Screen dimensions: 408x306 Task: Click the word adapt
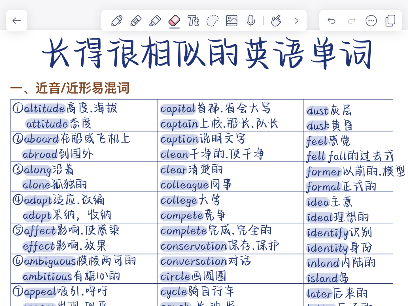click(x=38, y=201)
